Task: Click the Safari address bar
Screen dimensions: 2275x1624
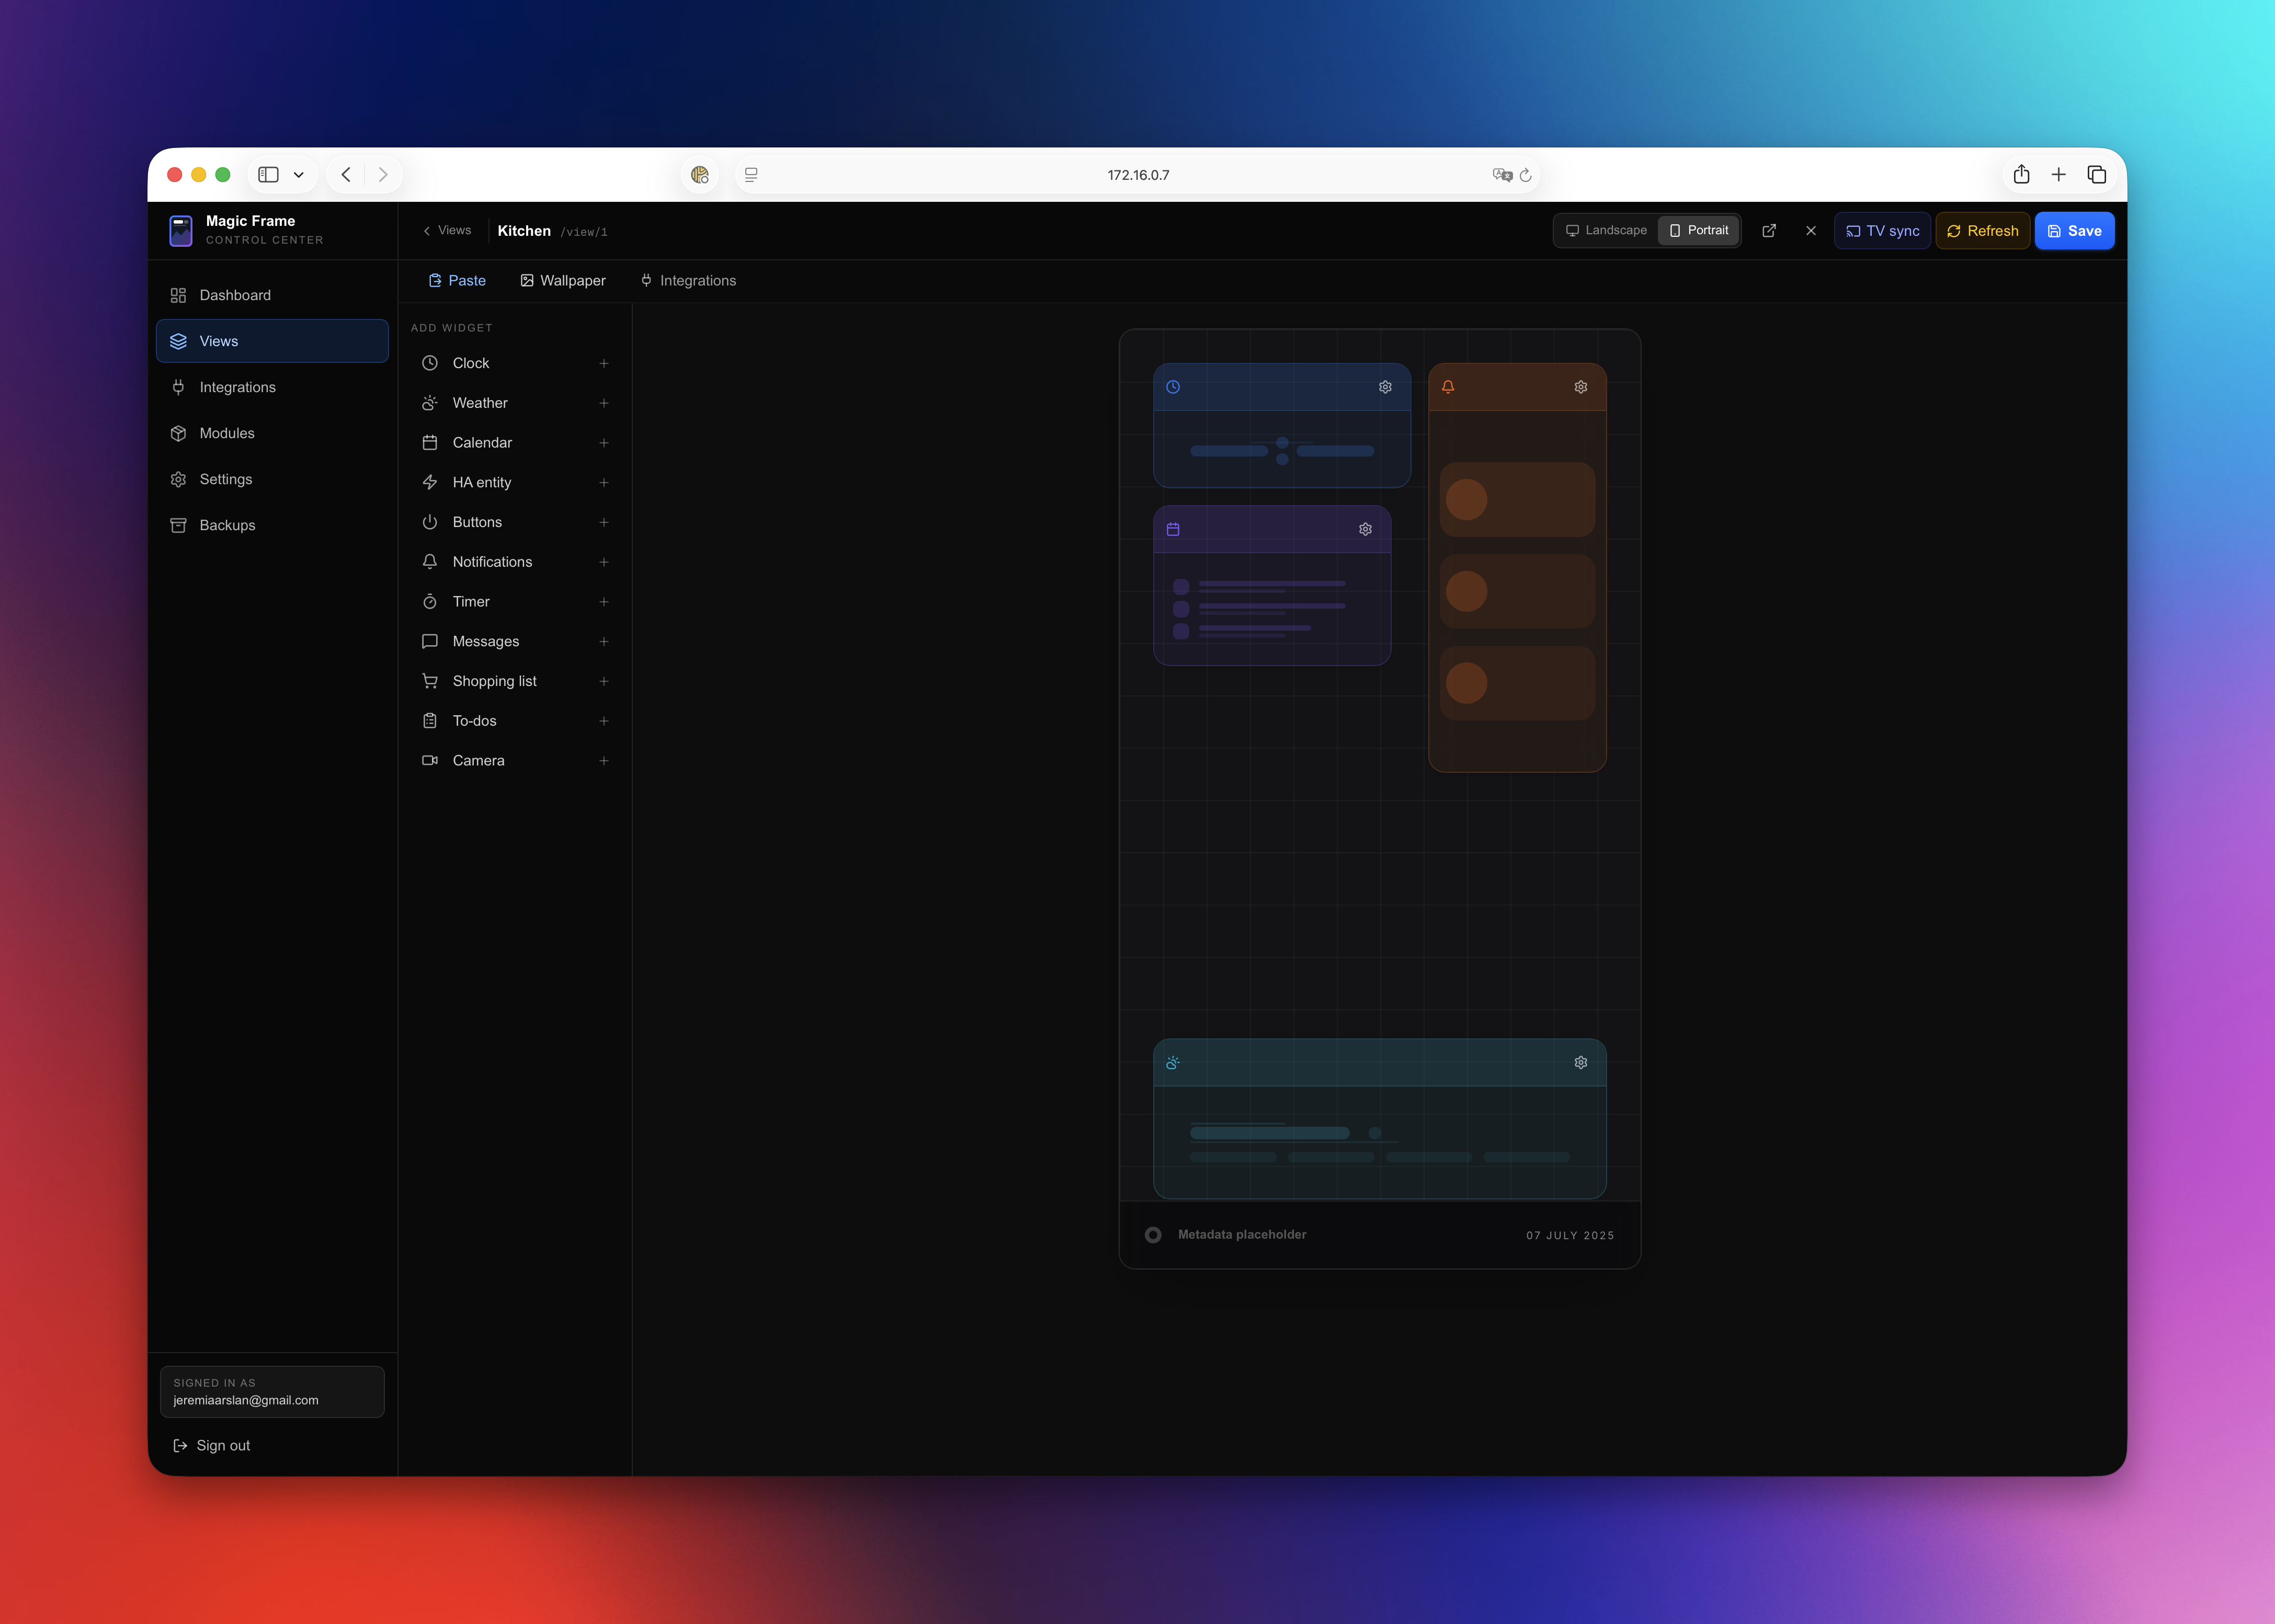Action: (x=1137, y=175)
